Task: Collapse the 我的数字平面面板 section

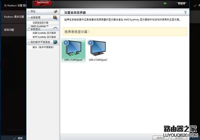Action: coord(29,42)
